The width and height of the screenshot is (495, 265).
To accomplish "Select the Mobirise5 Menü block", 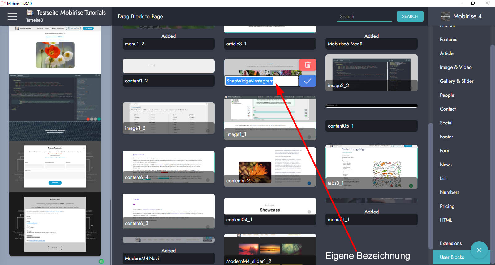I will (x=372, y=44).
